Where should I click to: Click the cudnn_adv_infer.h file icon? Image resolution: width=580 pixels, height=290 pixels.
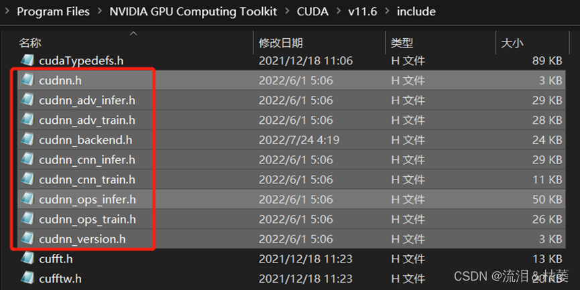(x=27, y=100)
